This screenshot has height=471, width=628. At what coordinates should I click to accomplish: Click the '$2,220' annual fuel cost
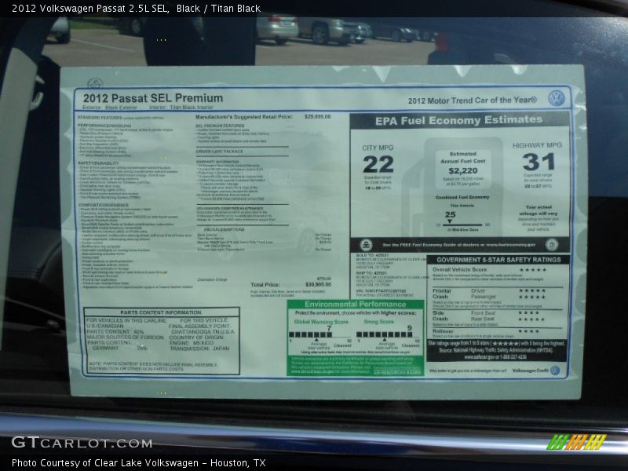[463, 171]
